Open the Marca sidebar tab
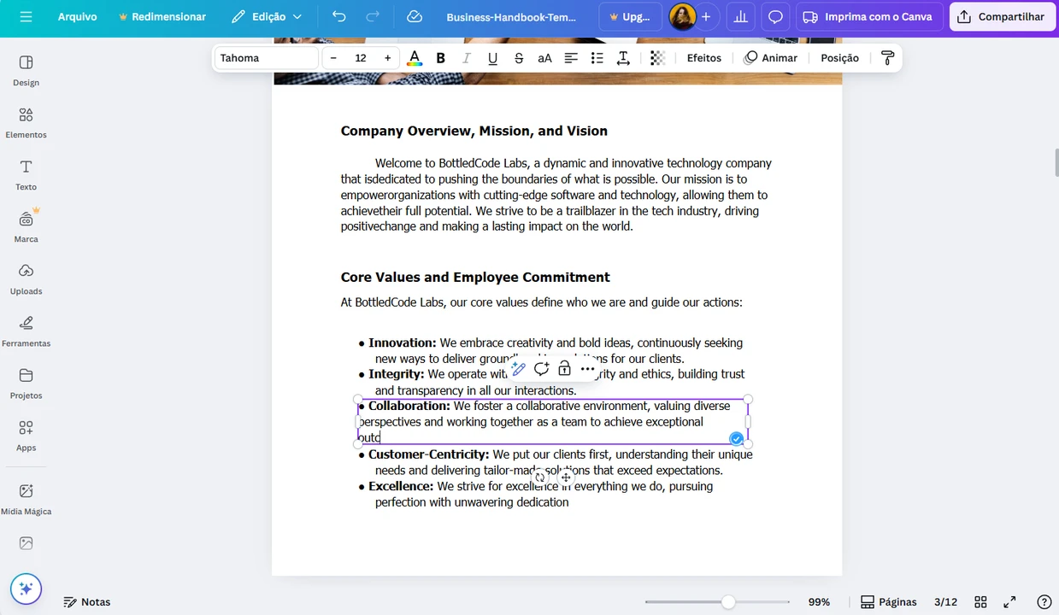This screenshot has height=615, width=1059. [26, 227]
